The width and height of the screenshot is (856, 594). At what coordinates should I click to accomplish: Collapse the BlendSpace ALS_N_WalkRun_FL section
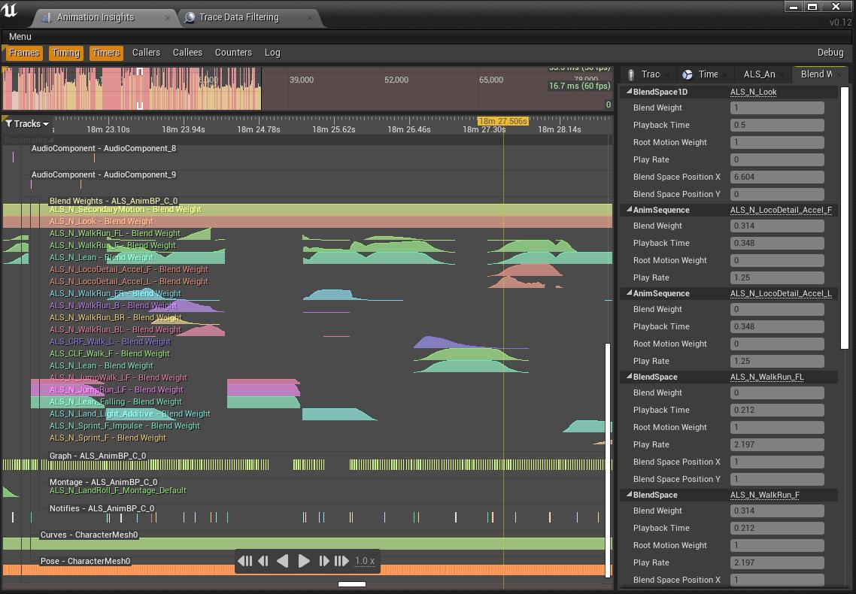click(x=629, y=377)
